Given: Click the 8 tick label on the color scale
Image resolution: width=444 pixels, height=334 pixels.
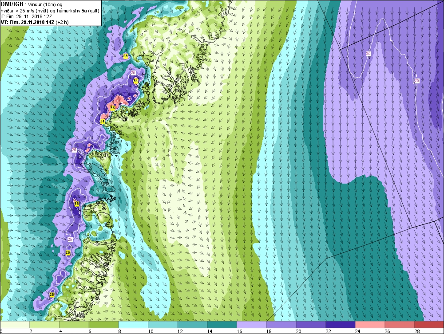Looking at the screenshot, I should coord(119,331).
